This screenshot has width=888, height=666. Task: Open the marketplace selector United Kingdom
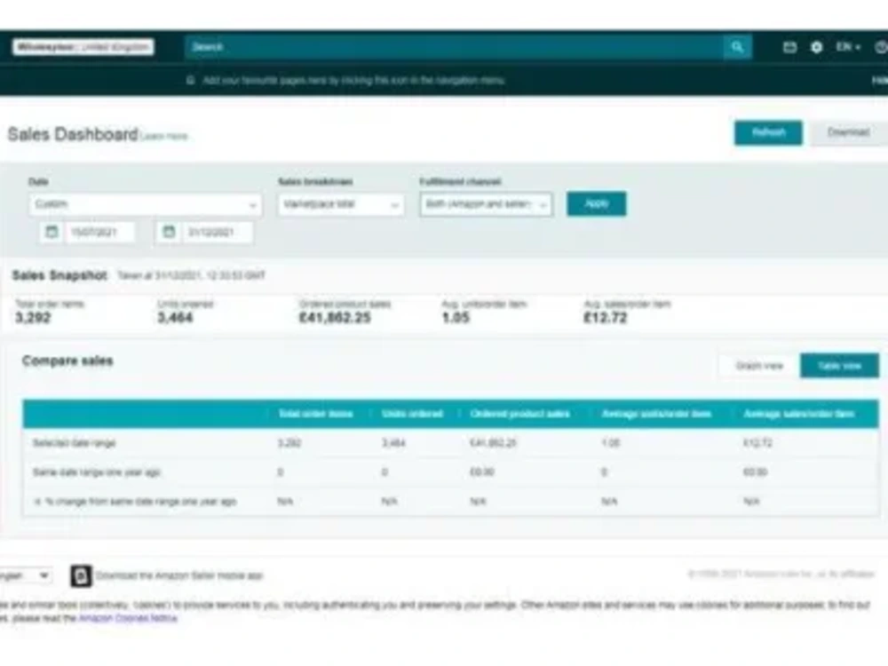point(83,47)
